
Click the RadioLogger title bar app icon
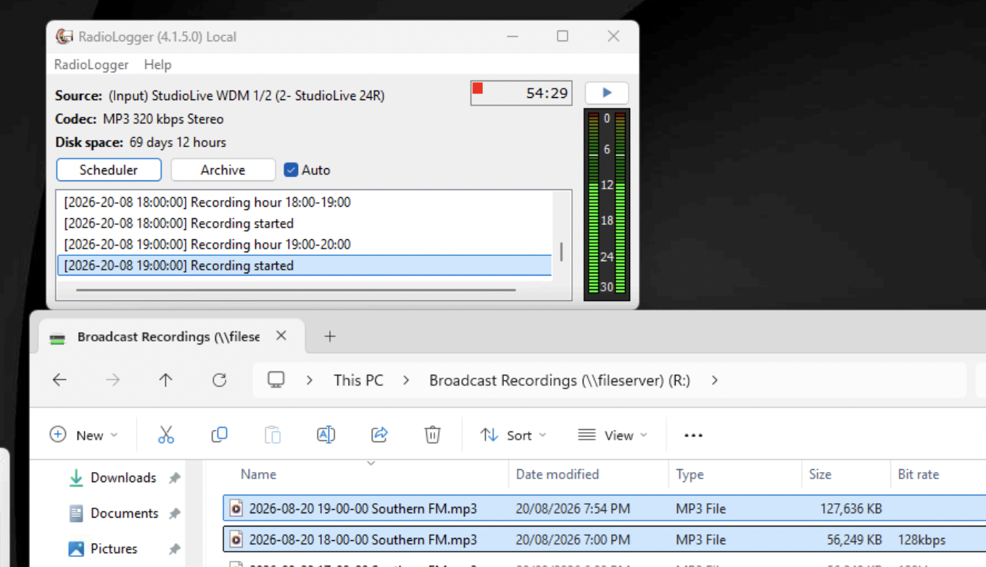click(65, 36)
